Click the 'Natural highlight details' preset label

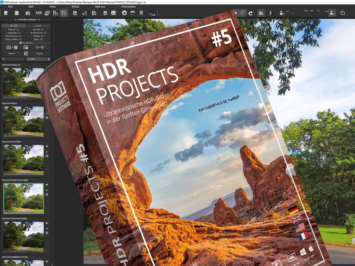point(15,257)
